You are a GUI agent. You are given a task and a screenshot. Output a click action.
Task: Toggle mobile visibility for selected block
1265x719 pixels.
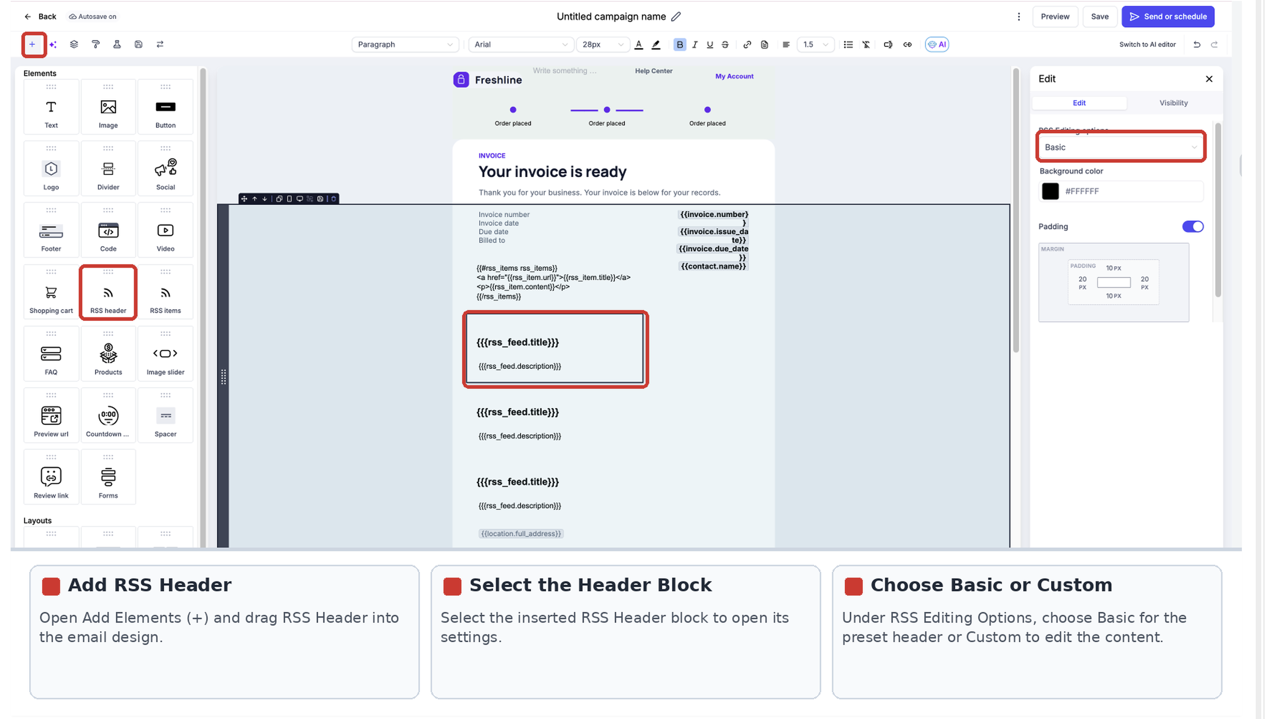[290, 199]
